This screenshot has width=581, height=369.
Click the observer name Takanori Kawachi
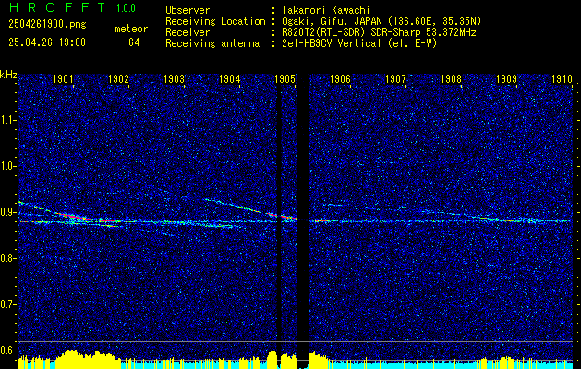click(x=326, y=10)
